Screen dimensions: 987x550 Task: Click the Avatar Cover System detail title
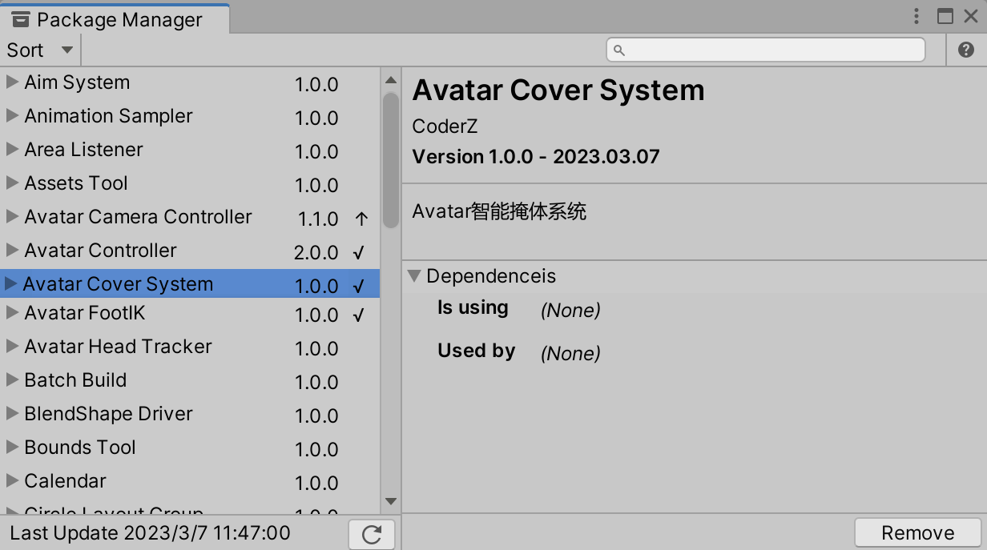(x=558, y=90)
